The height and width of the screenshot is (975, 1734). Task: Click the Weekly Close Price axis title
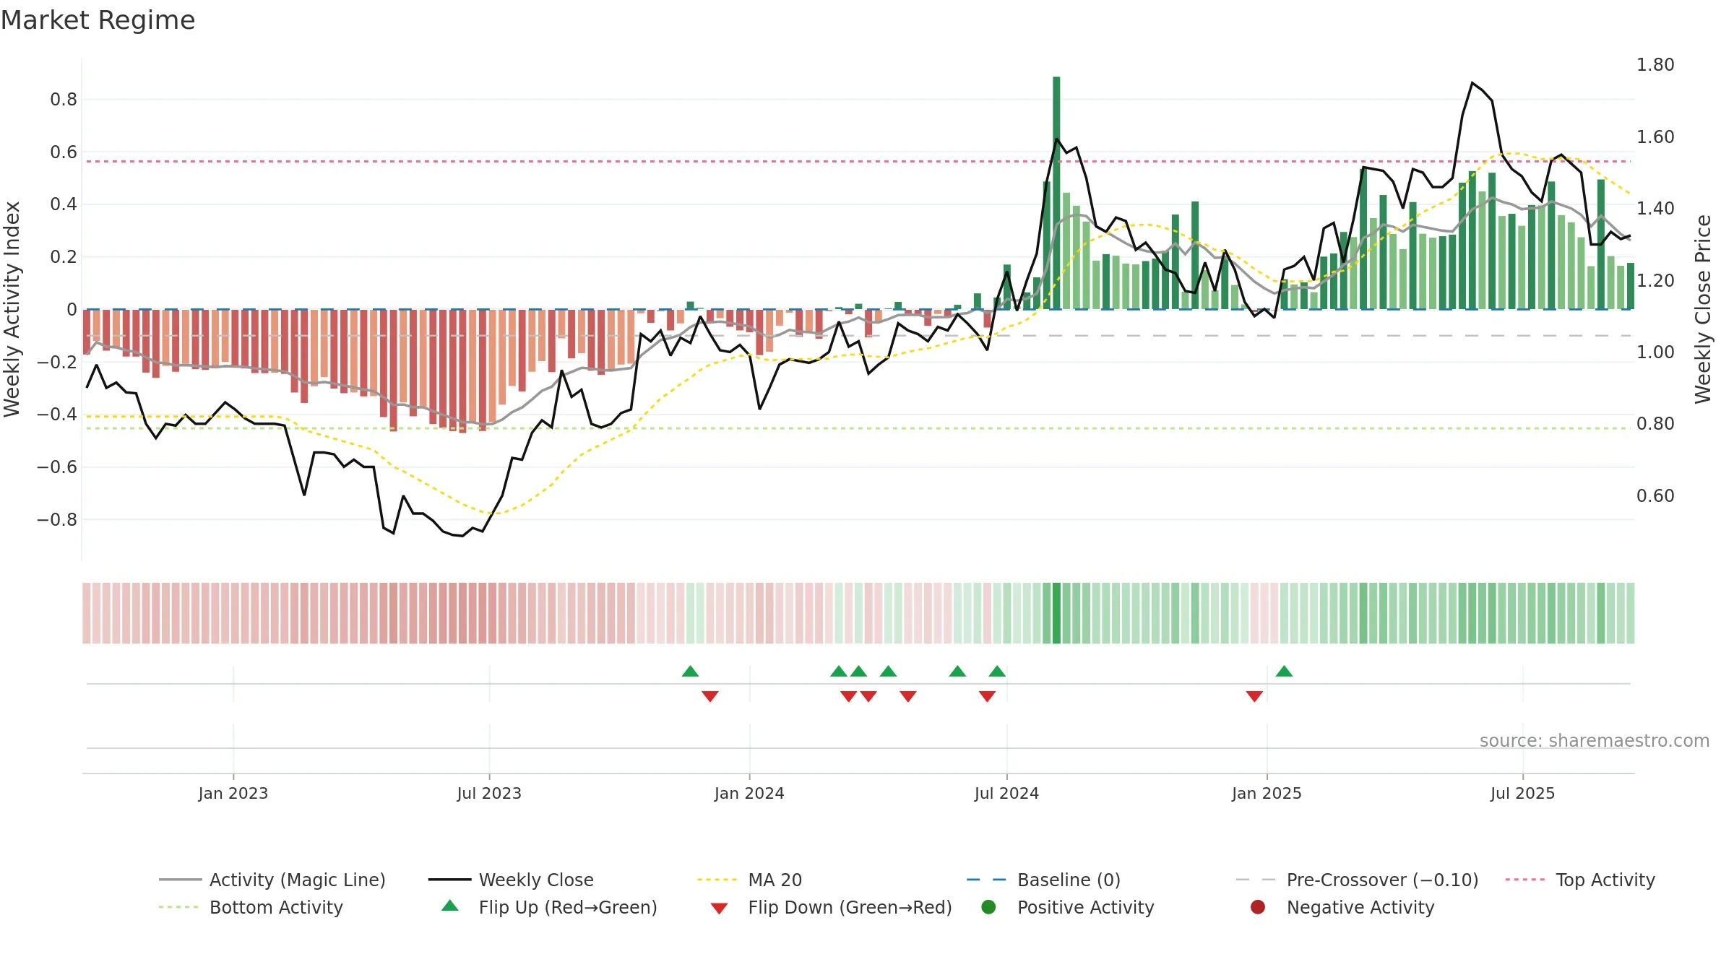click(x=1703, y=309)
